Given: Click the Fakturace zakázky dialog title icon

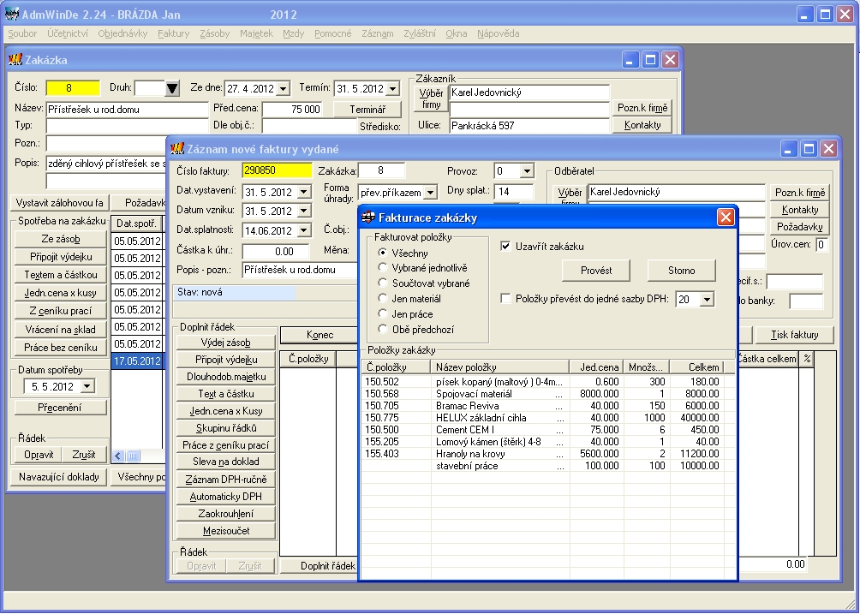Looking at the screenshot, I should point(368,218).
